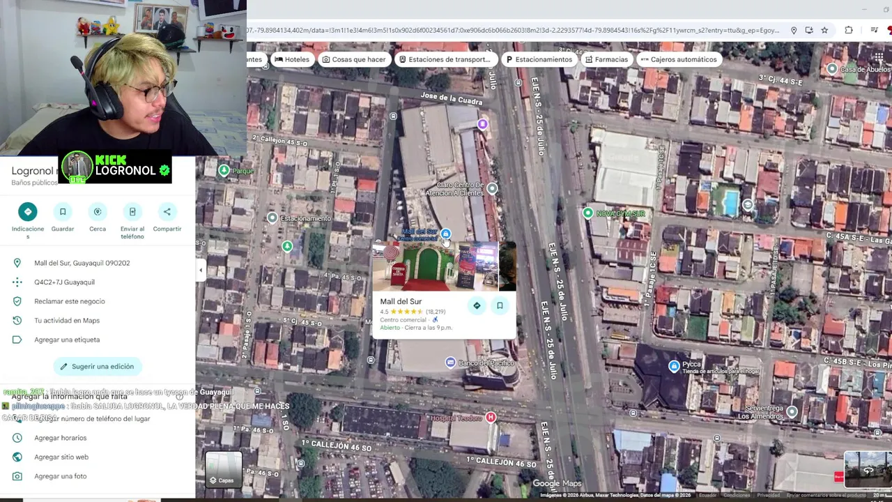Click the NOVA GYM SUR green marker
The height and width of the screenshot is (502, 892).
[588, 213]
